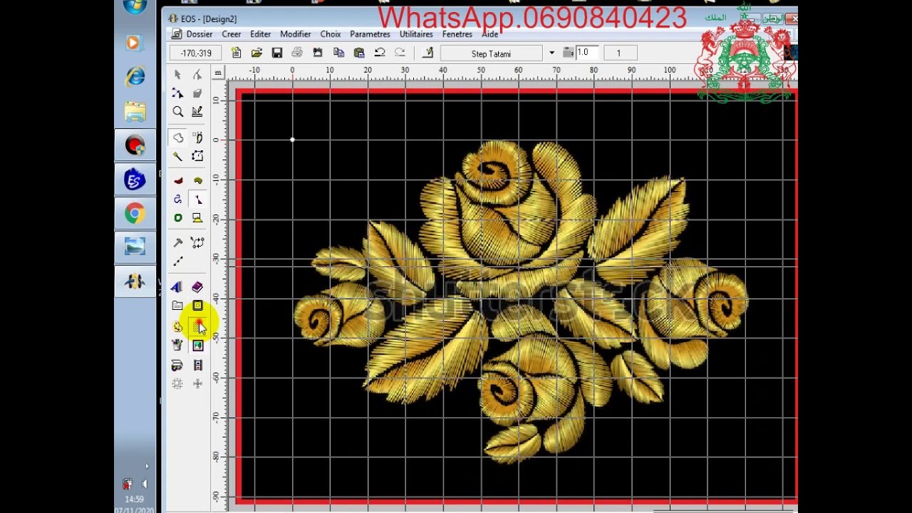
Task: Click the New design document icon
Action: coord(236,53)
